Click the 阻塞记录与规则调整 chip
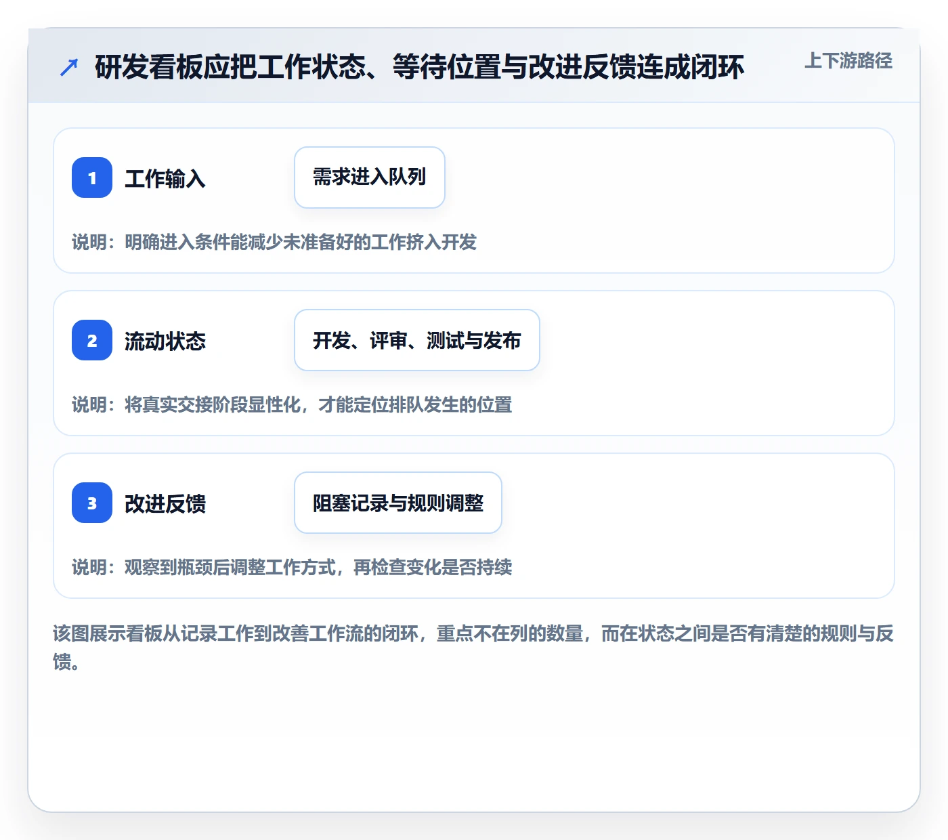Screen dimensions: 948x840 click(x=398, y=503)
